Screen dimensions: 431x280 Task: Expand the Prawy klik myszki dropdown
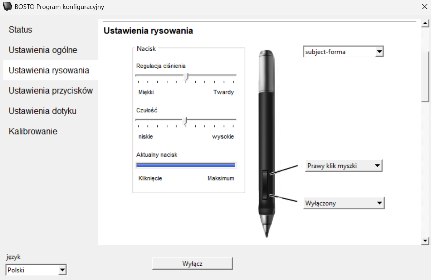[x=343, y=166]
